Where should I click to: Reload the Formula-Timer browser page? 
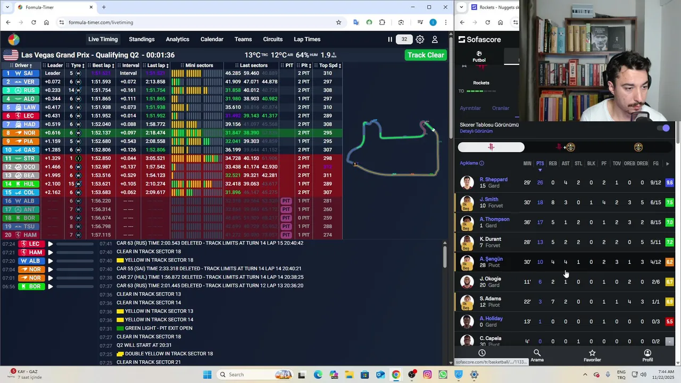tap(34, 22)
